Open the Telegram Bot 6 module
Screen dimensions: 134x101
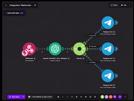click(x=108, y=23)
